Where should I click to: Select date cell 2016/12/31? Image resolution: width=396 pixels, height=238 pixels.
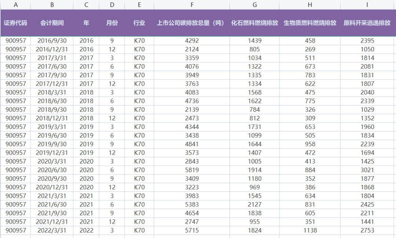pyautogui.click(x=52, y=49)
